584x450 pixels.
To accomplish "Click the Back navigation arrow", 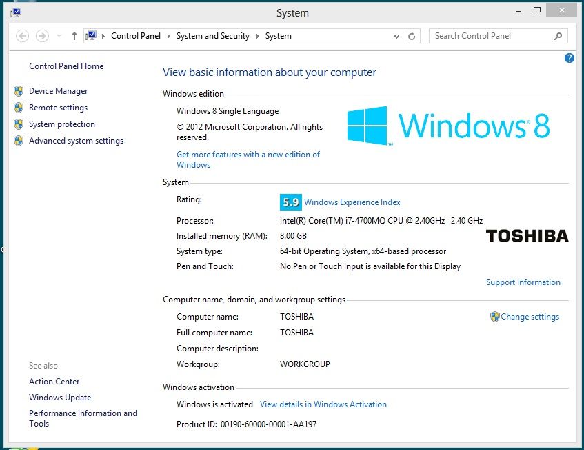I will pos(22,36).
